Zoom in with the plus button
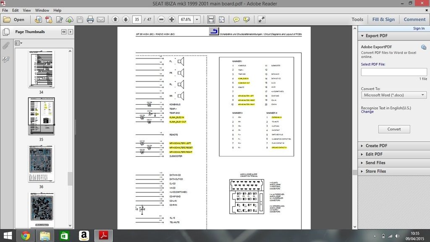This screenshot has width=430, height=242. [x=172, y=19]
